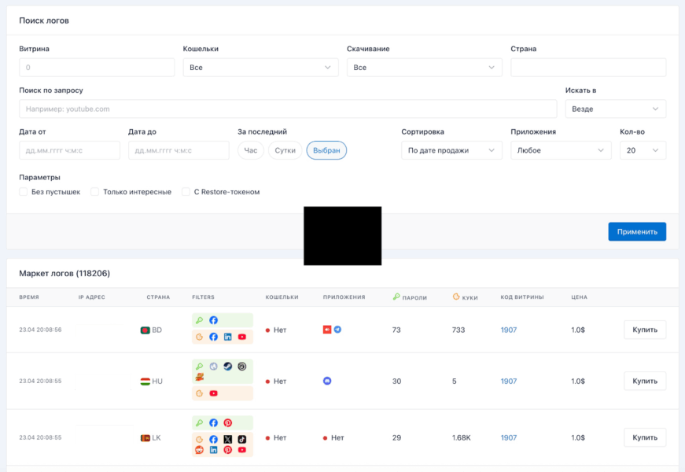The width and height of the screenshot is (685, 472).
Task: Click the Reddit icon in the LK row
Action: pos(200,450)
